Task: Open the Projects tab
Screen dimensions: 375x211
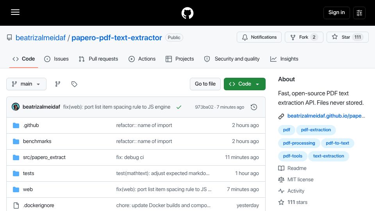Action: click(x=180, y=59)
